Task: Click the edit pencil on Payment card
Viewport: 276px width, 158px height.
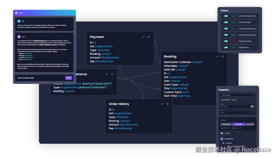Action: click(143, 37)
